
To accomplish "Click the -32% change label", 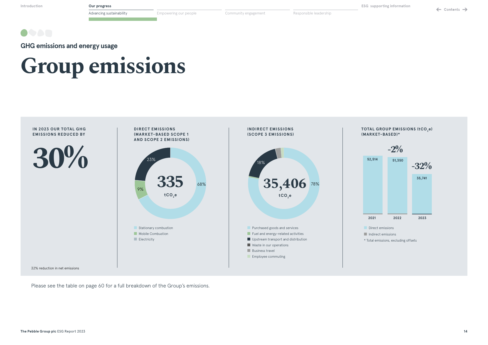I will point(422,166).
